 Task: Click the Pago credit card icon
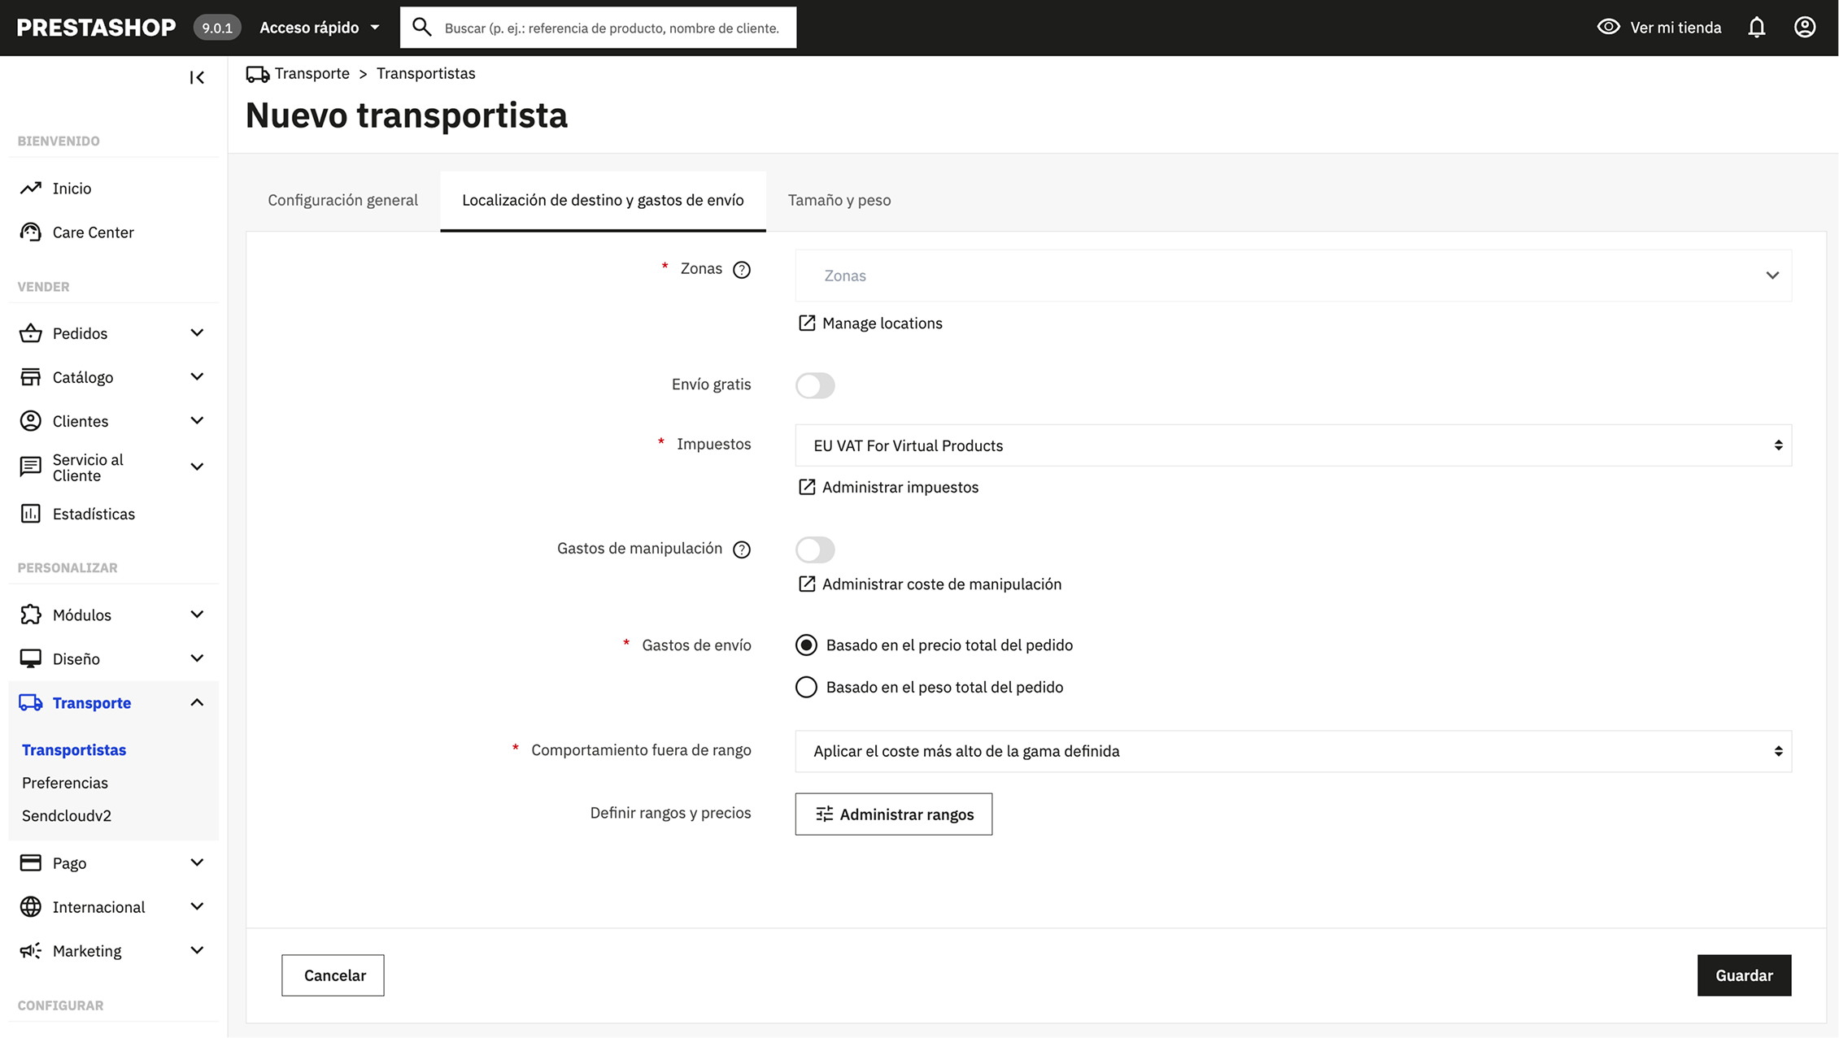(31, 862)
